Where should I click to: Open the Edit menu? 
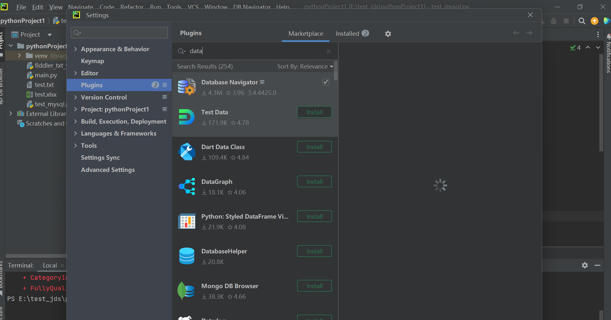click(38, 7)
